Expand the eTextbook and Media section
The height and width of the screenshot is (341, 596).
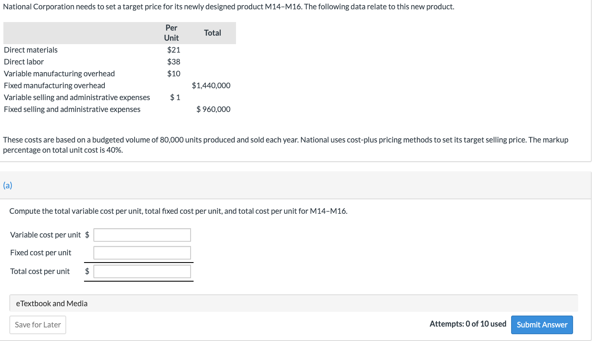tap(51, 303)
